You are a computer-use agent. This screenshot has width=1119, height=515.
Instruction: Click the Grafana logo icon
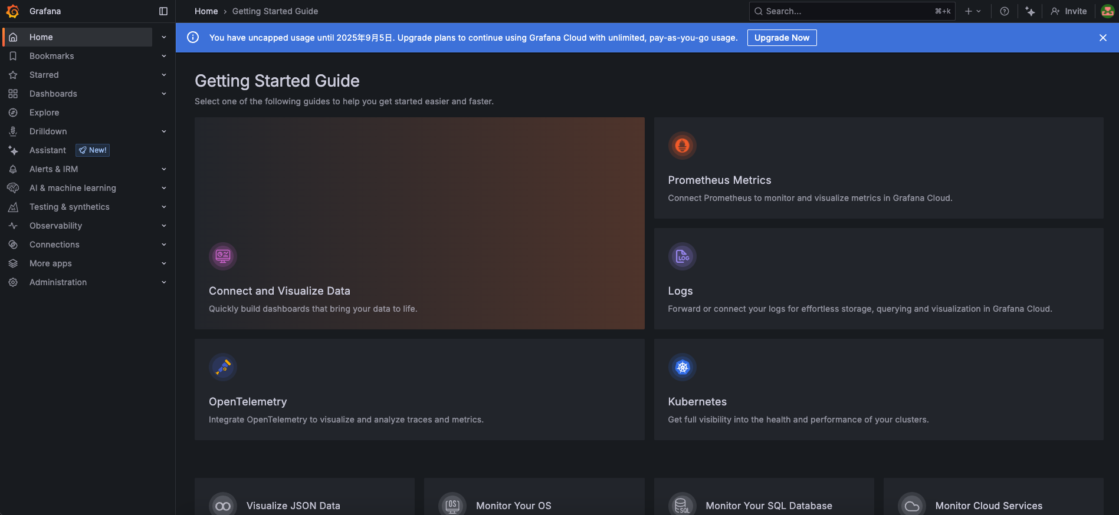point(12,11)
